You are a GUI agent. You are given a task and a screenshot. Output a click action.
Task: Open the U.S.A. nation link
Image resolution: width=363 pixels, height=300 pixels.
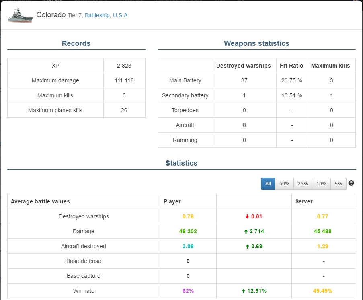click(121, 15)
